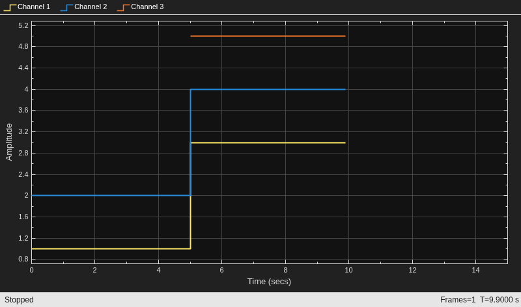Click the Amplitude y-axis label
521x307 pixels.
[9, 142]
